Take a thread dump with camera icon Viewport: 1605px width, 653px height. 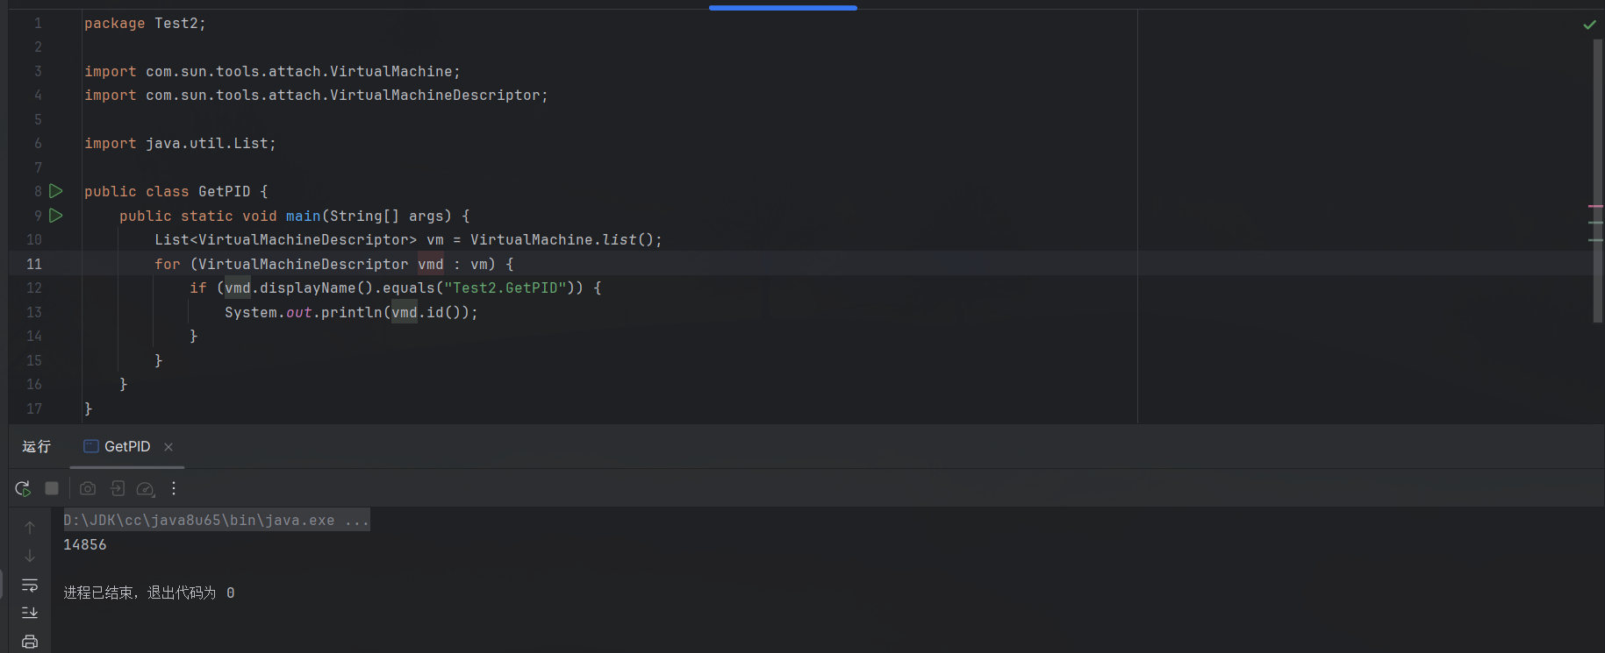[x=88, y=488]
